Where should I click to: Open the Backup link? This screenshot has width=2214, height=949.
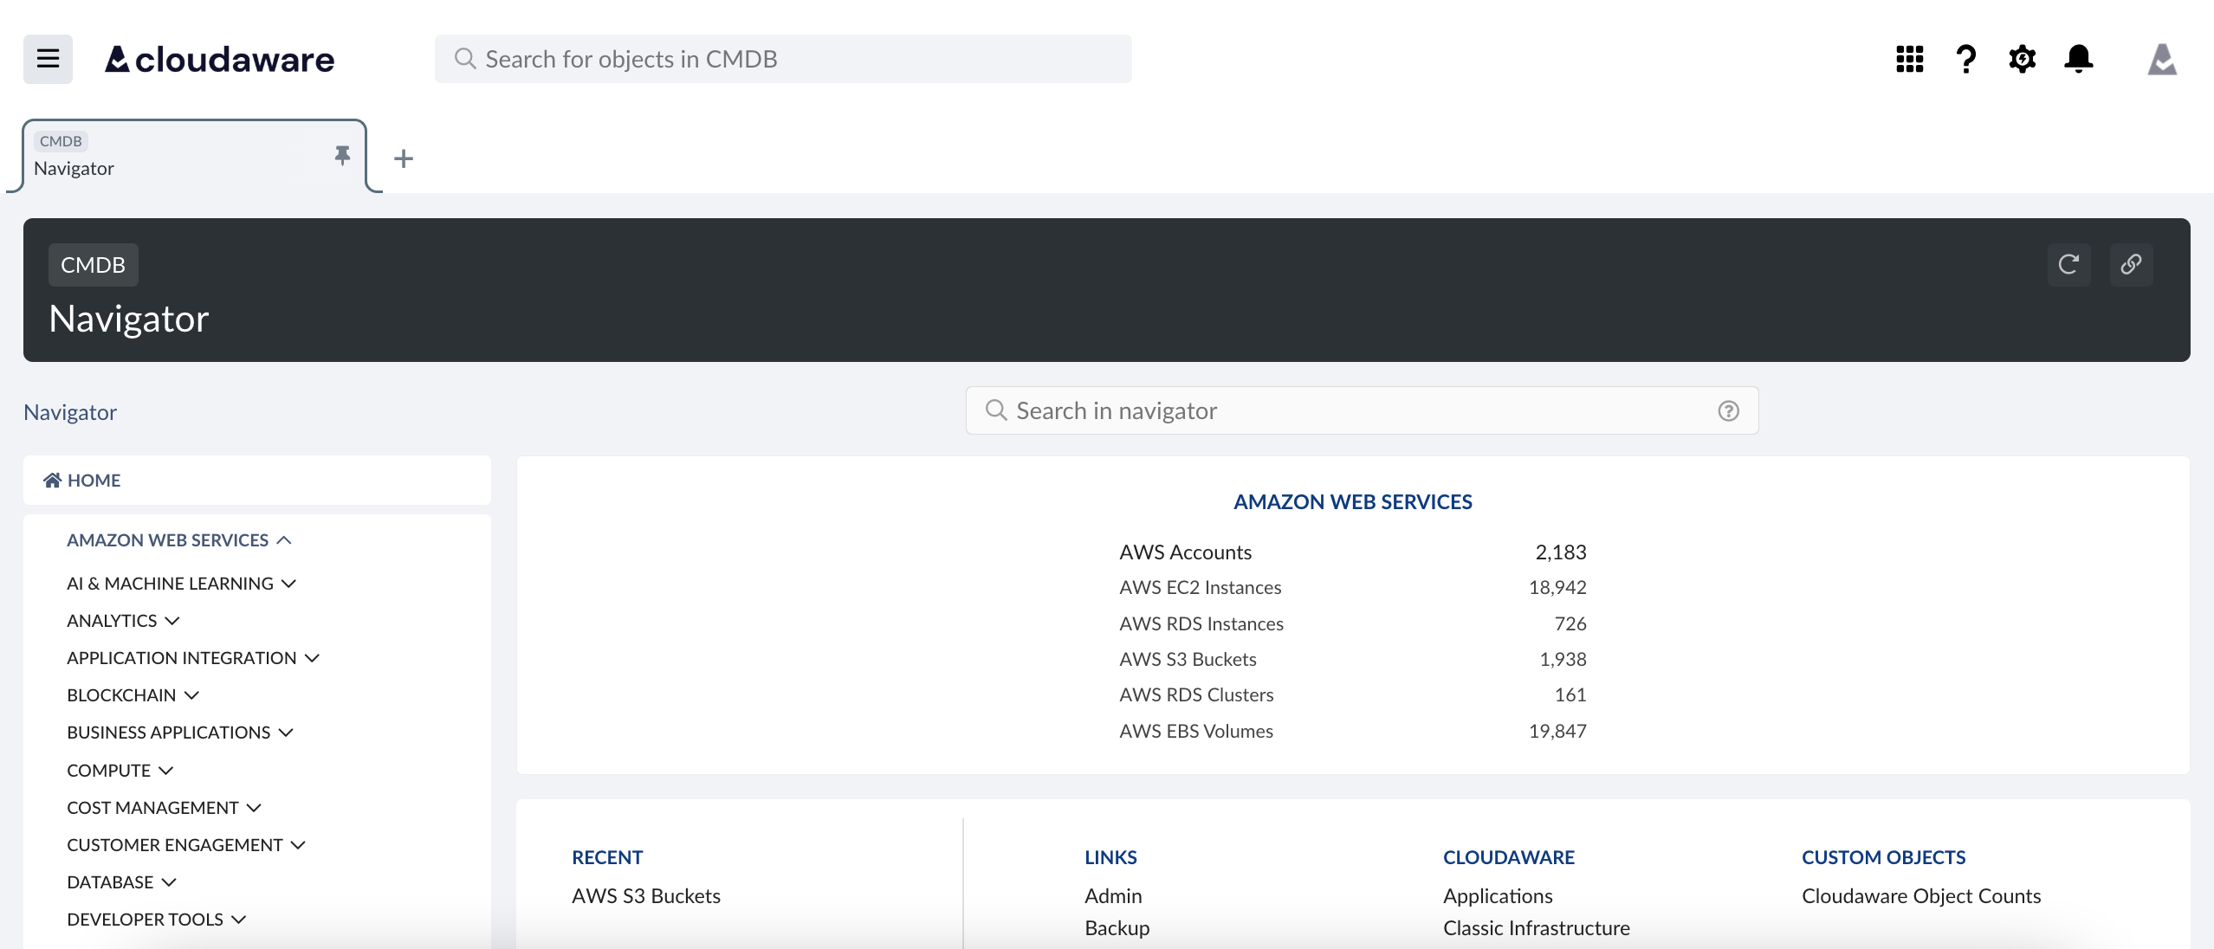tap(1117, 928)
